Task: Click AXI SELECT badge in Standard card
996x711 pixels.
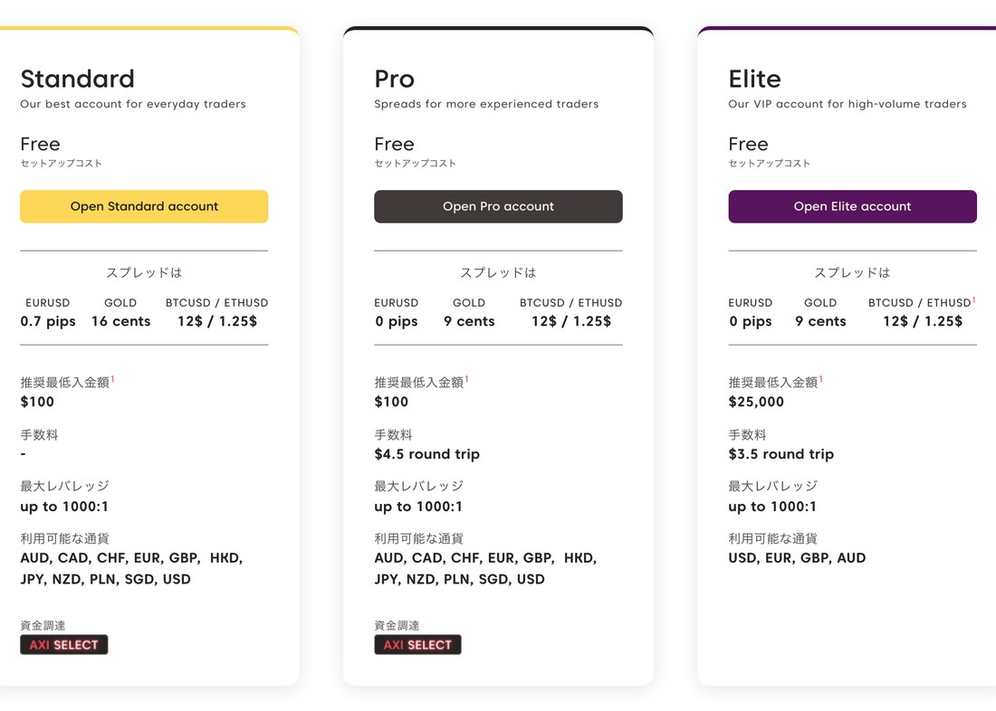Action: click(x=64, y=644)
